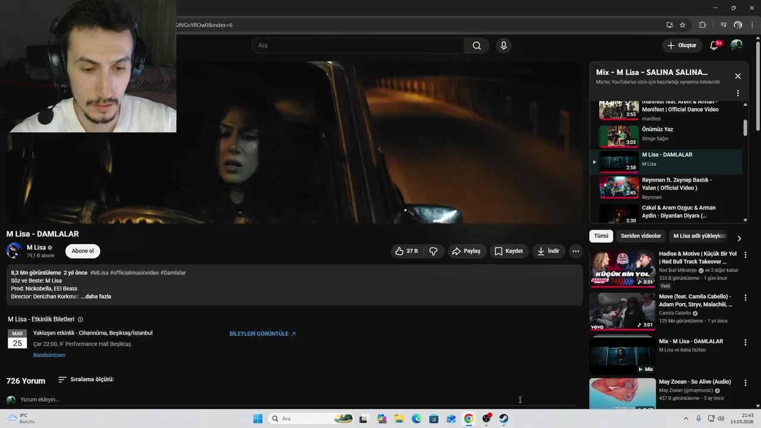Open more actions ellipsis under video
The height and width of the screenshot is (428, 761).
coord(576,251)
